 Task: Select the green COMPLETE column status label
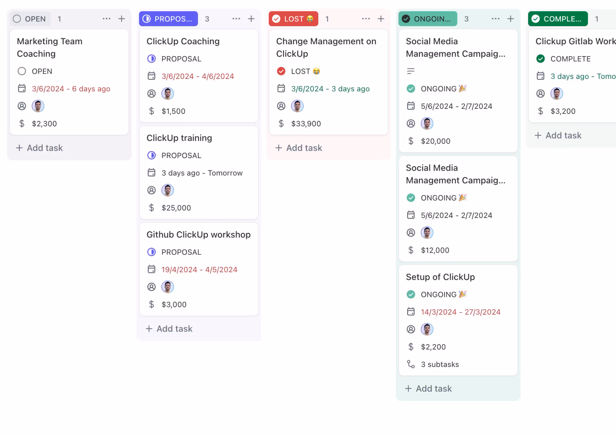coord(558,19)
